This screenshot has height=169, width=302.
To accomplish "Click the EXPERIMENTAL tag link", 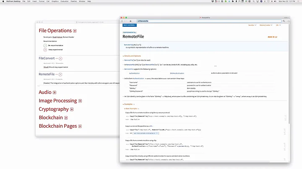I will tap(130, 33).
